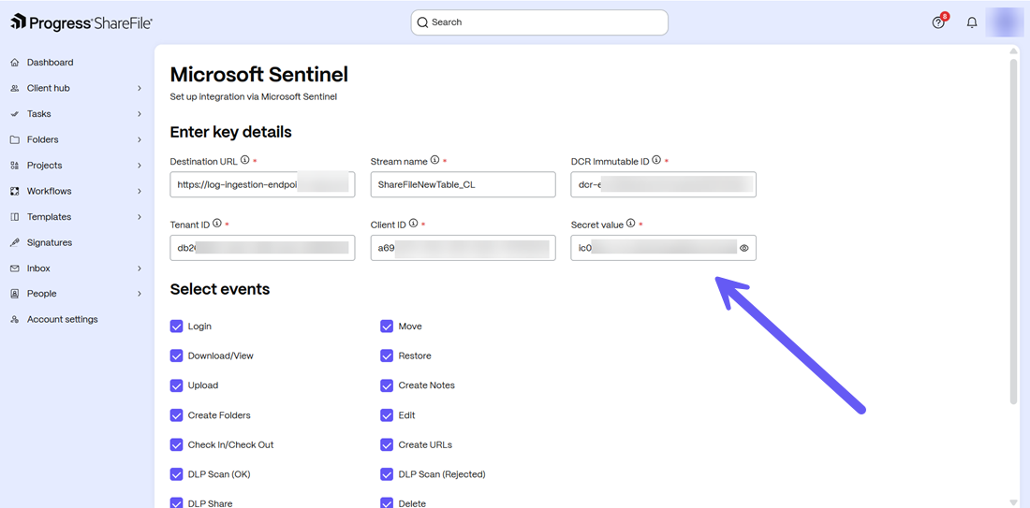Expand the Templates submenu chevron

click(x=140, y=217)
